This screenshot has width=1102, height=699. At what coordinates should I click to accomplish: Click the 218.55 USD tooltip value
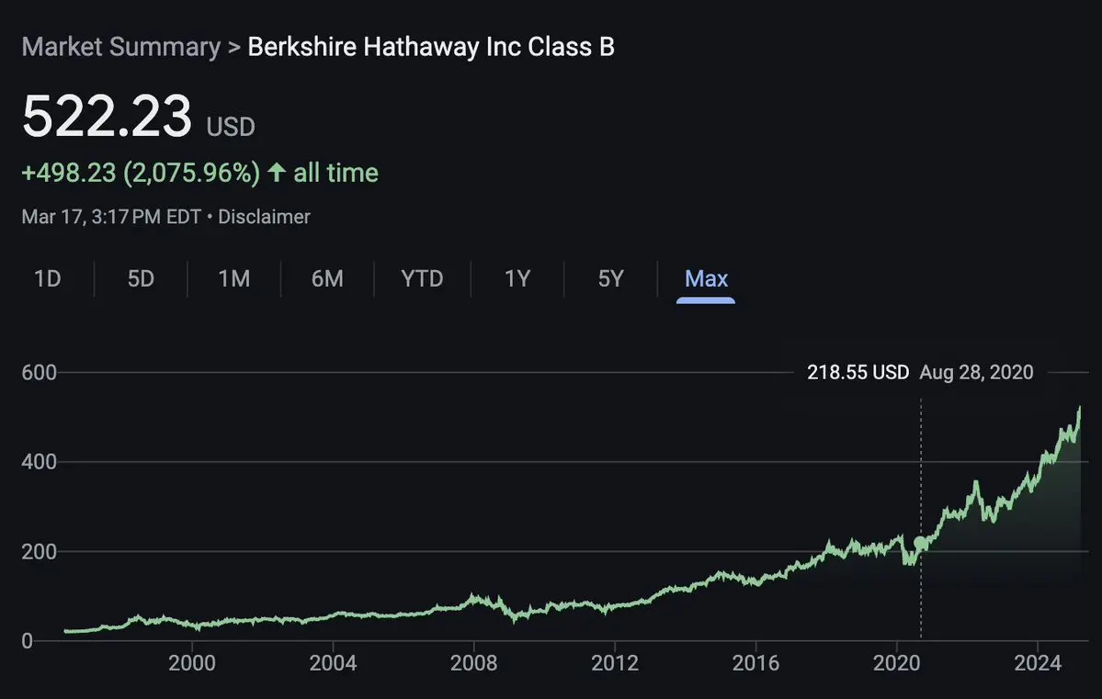point(858,372)
